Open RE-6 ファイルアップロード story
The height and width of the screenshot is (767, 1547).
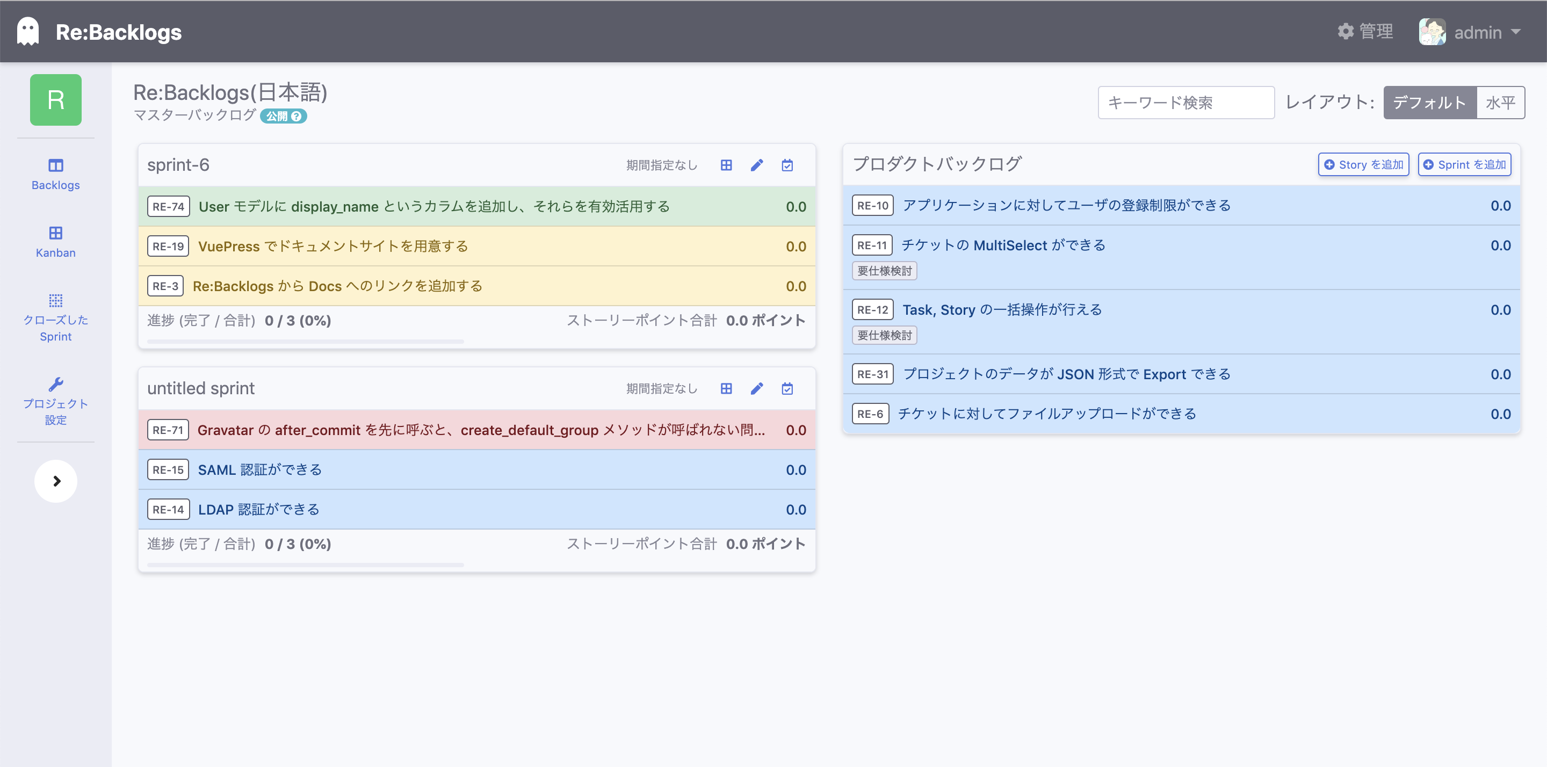click(1181, 414)
